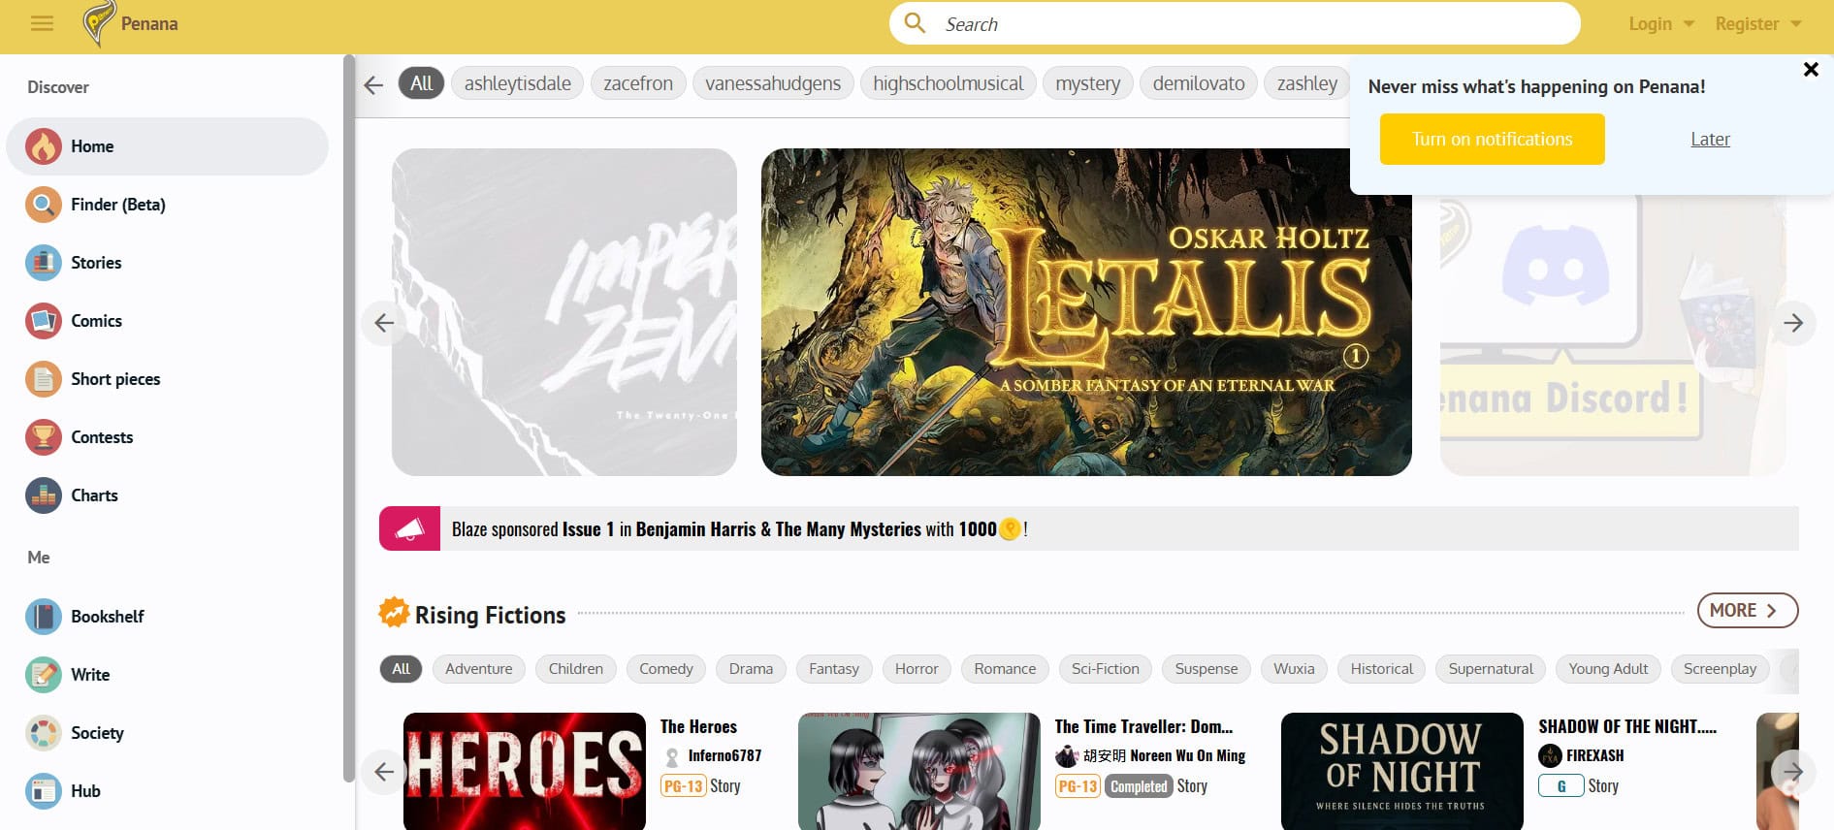Click into the Search field
1834x830 pixels.
pyautogui.click(x=1251, y=24)
